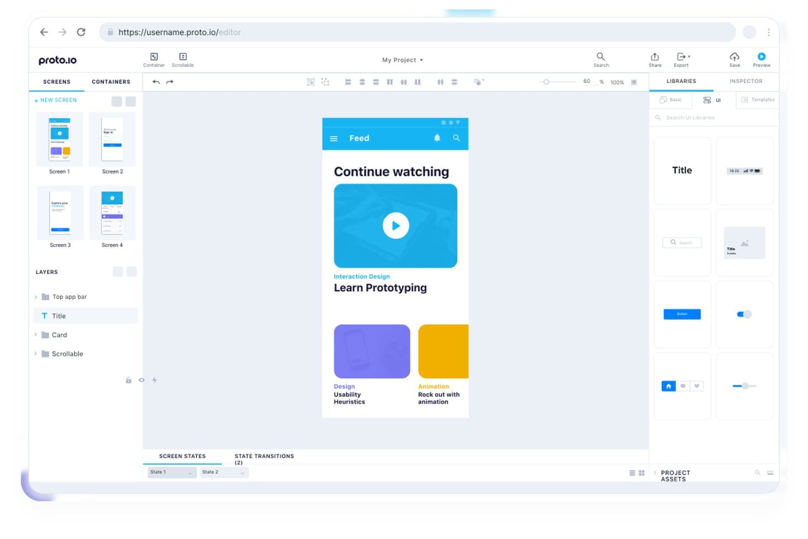
Task: Undo the last action
Action: tap(156, 82)
